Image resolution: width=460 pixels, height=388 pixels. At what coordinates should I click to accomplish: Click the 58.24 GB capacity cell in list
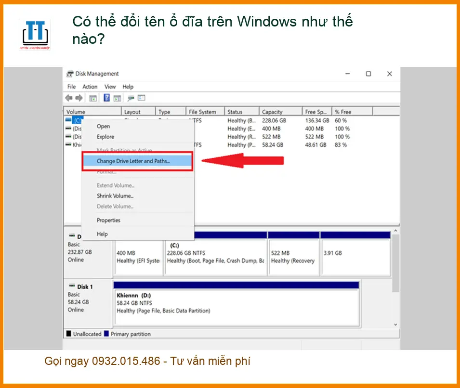point(273,145)
